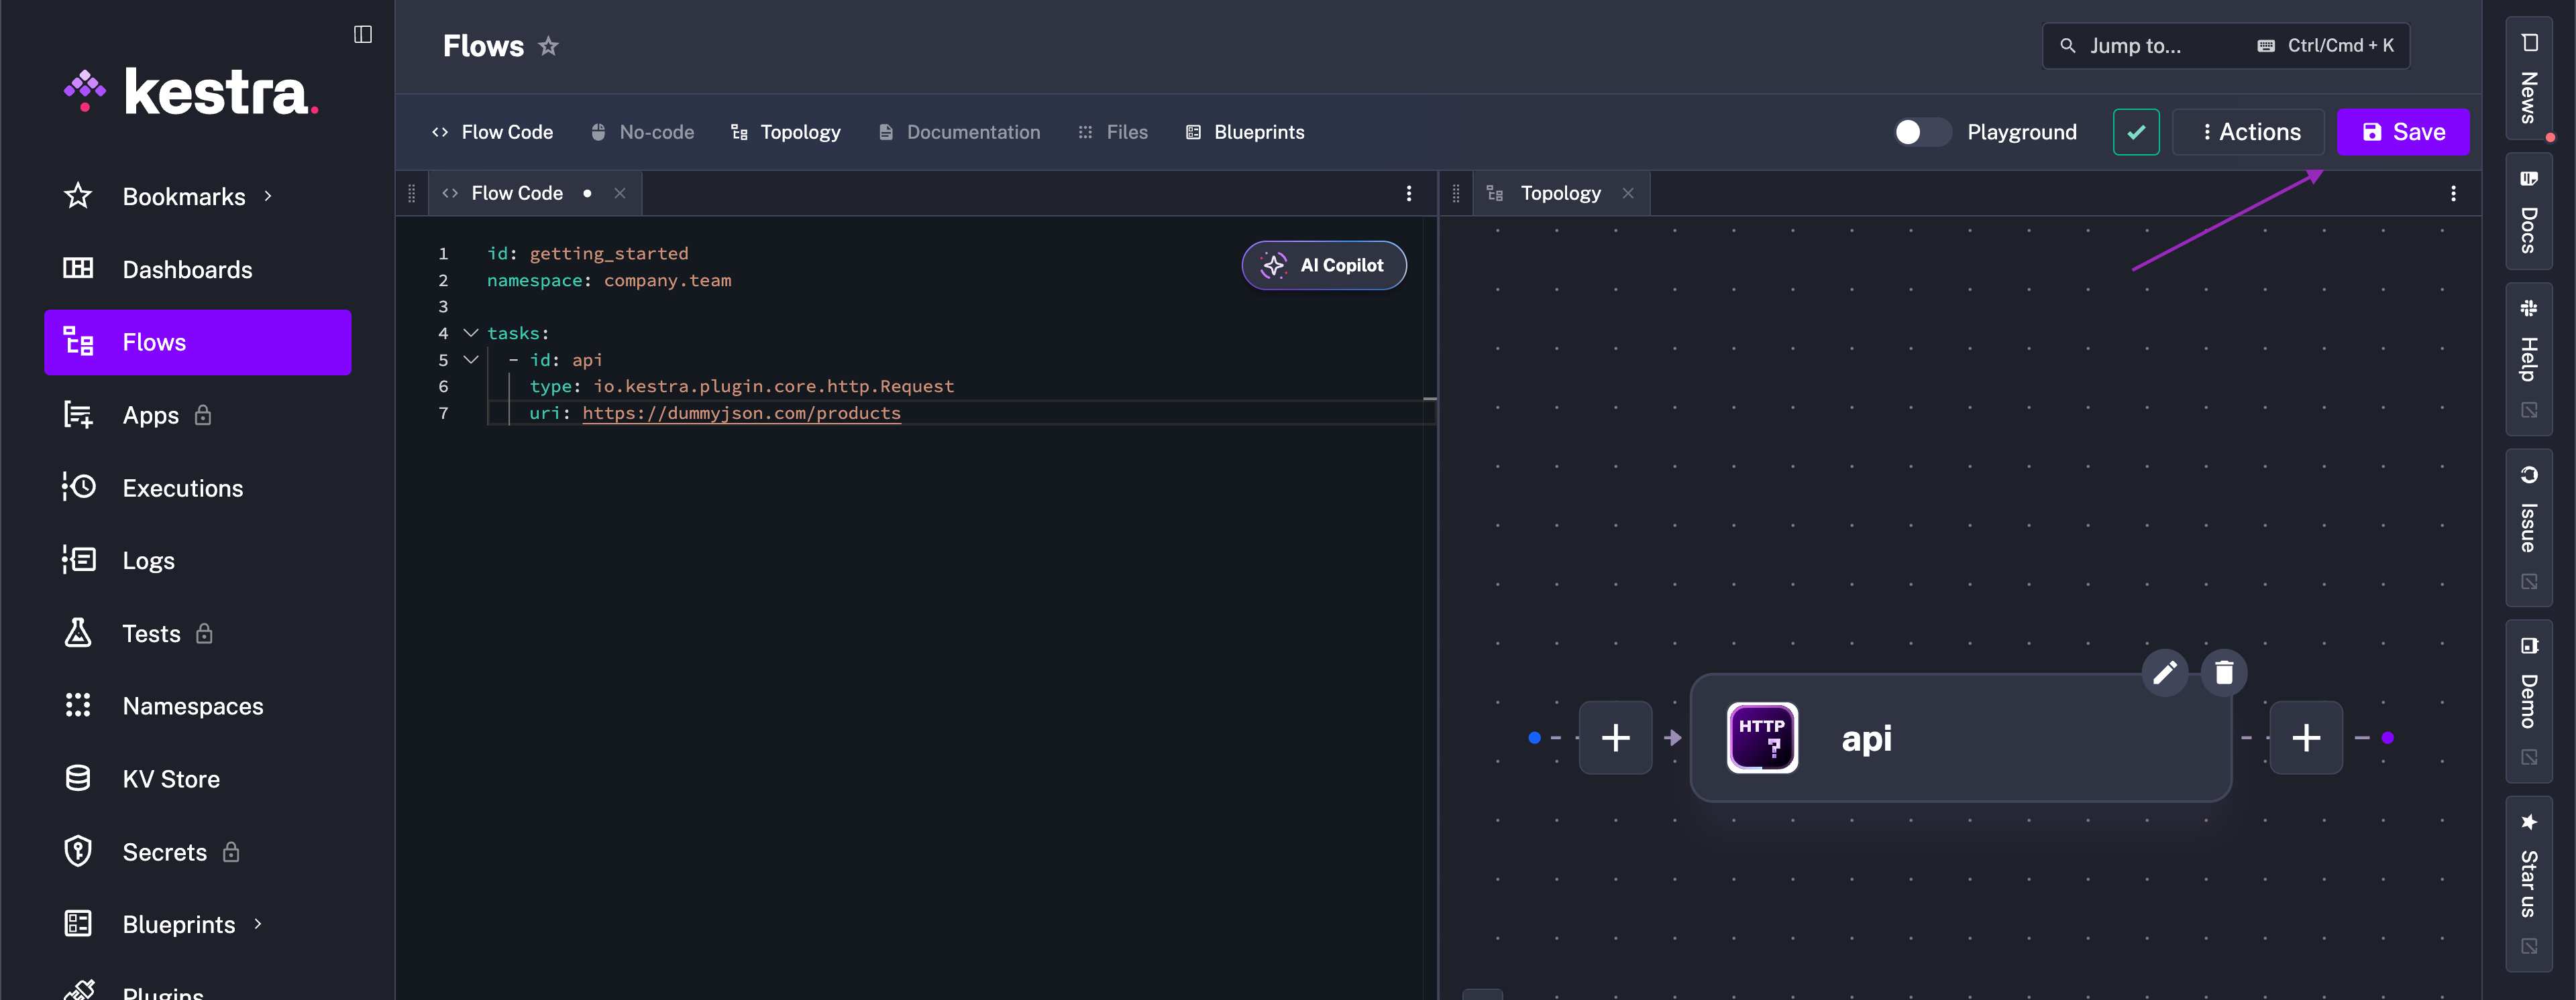Click the HTTP task icon in topology
This screenshot has width=2576, height=1000.
click(1762, 738)
